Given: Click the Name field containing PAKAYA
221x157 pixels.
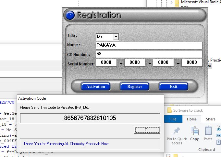Looking at the screenshot, I should click(x=149, y=46).
